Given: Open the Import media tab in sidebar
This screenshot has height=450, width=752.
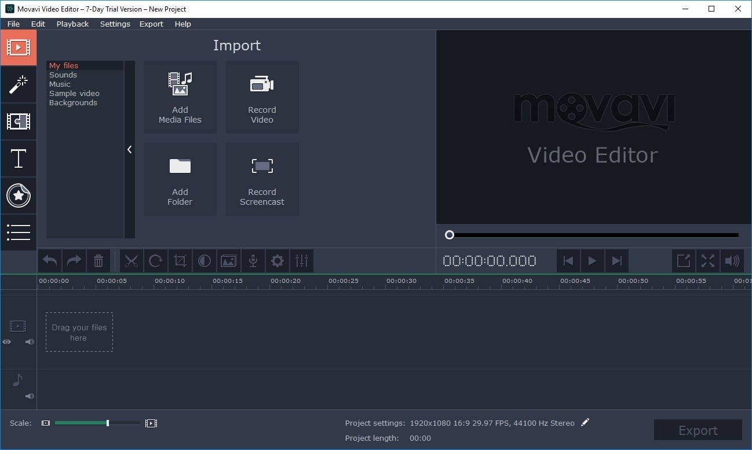Looking at the screenshot, I should tap(19, 47).
